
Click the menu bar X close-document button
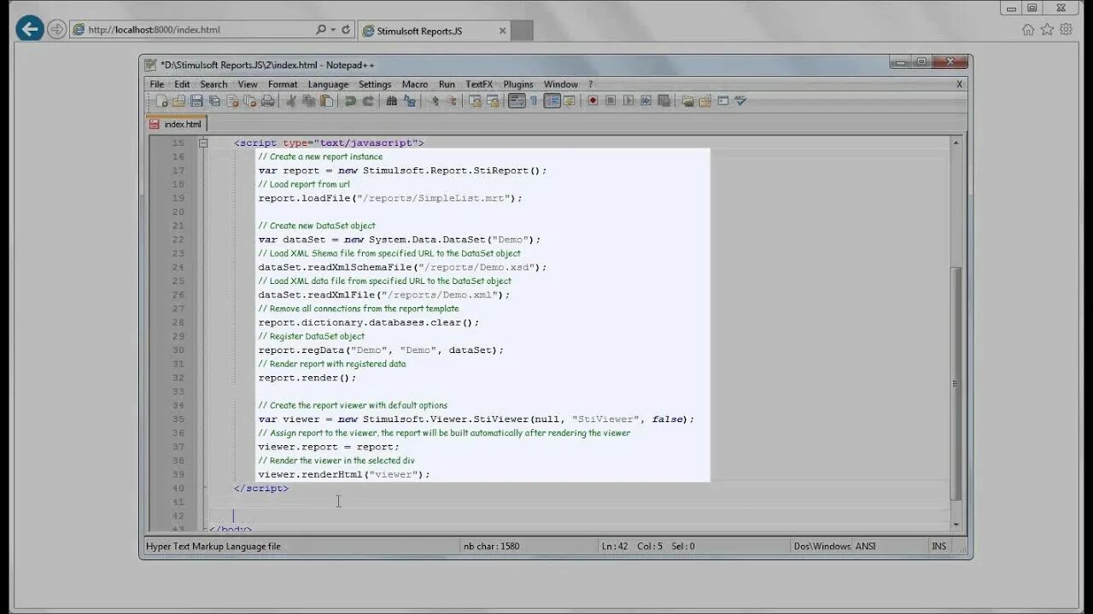[x=959, y=84]
